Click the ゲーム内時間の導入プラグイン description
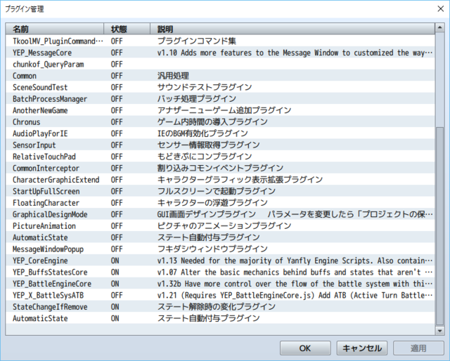This screenshot has width=450, height=361. pyautogui.click(x=212, y=122)
